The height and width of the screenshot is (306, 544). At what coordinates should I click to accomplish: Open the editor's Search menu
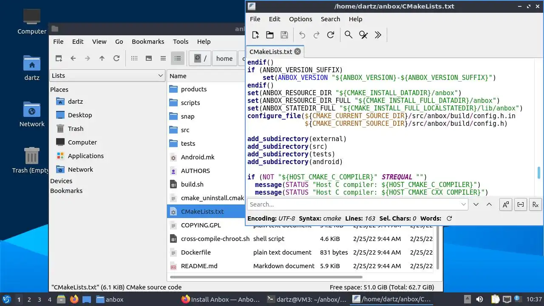(330, 19)
